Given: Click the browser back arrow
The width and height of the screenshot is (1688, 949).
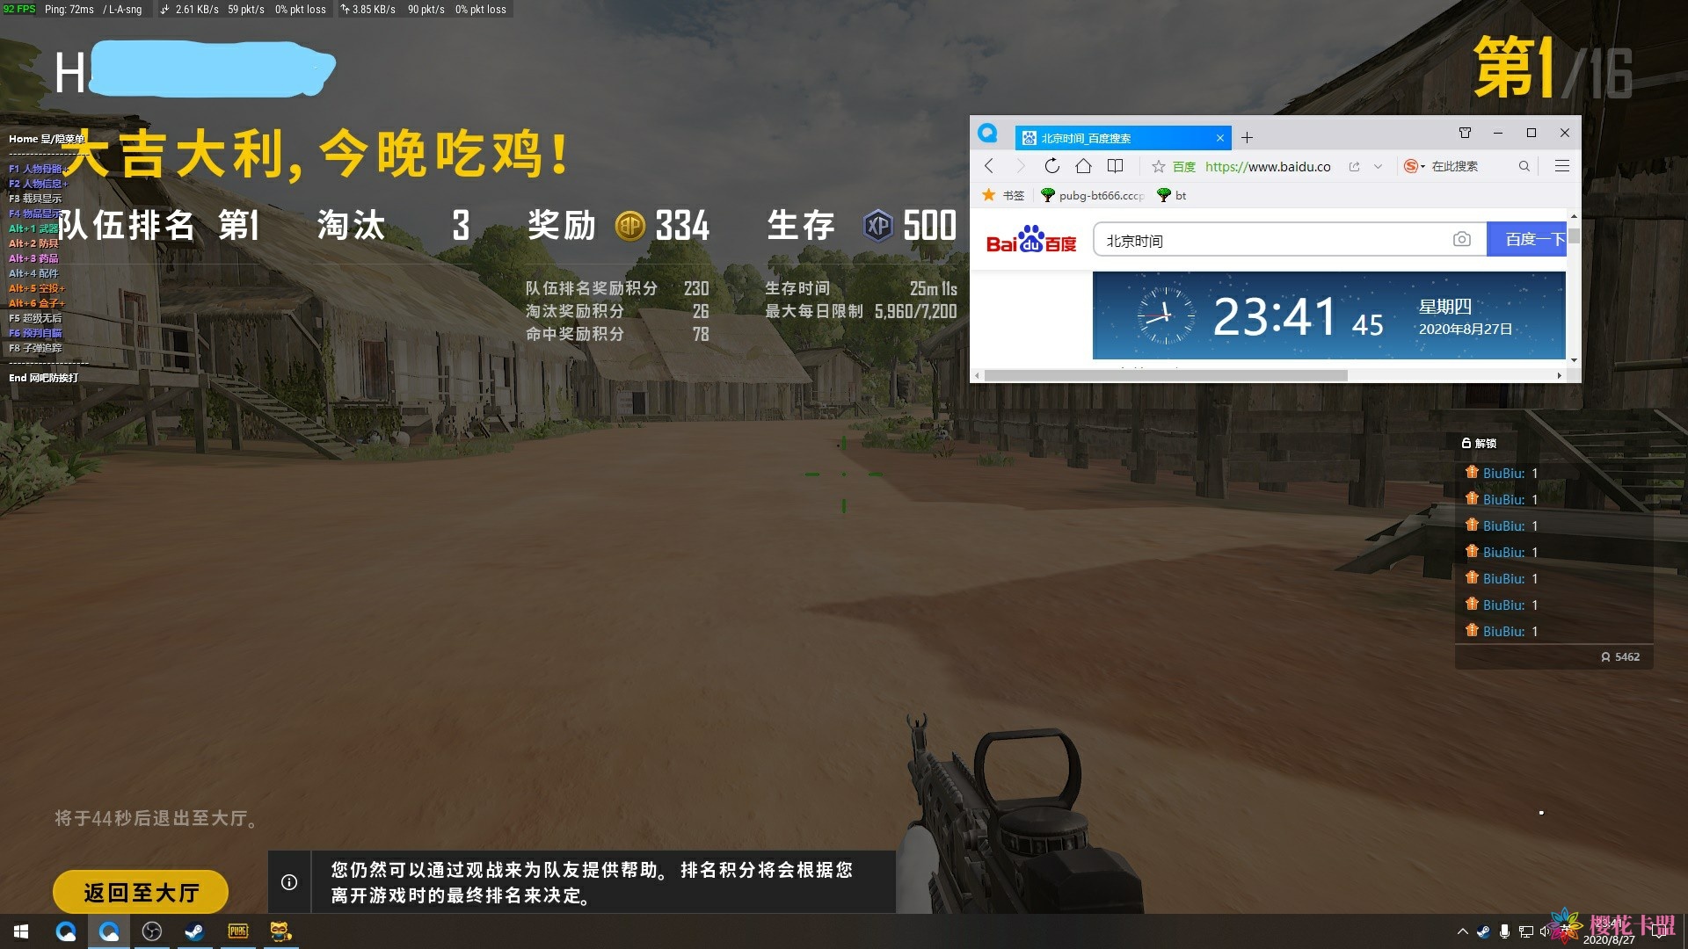Looking at the screenshot, I should tap(989, 166).
